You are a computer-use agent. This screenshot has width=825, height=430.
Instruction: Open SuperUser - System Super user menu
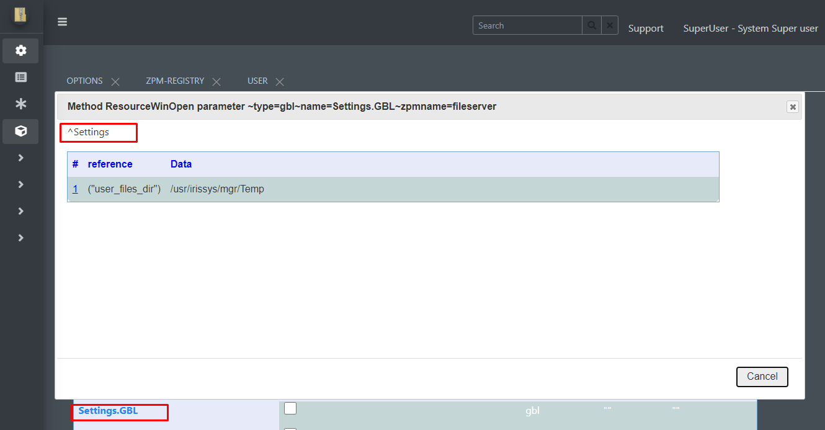coord(751,29)
